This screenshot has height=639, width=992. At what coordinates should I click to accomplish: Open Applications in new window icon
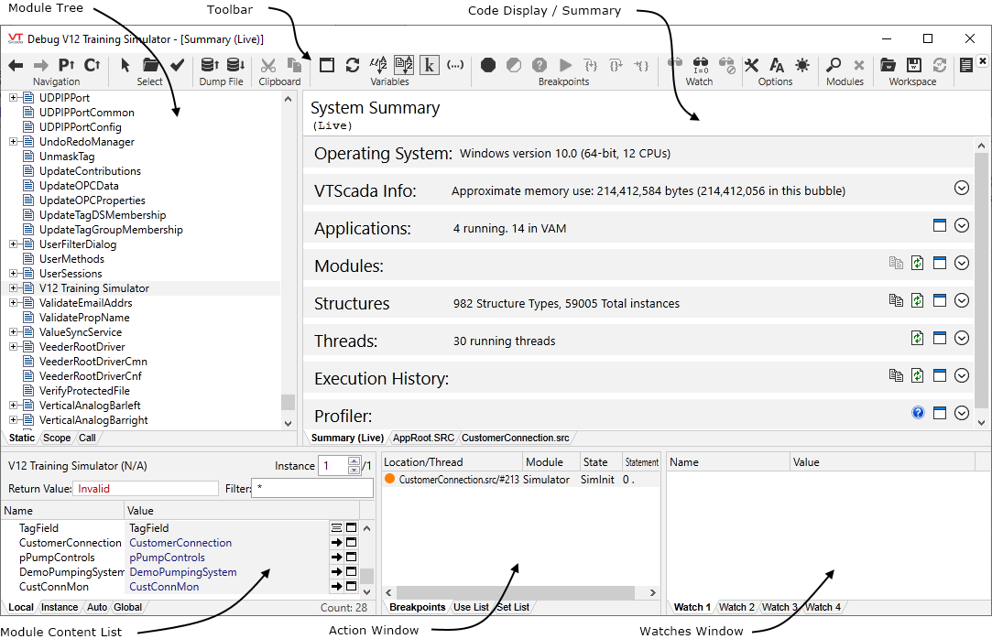click(940, 225)
